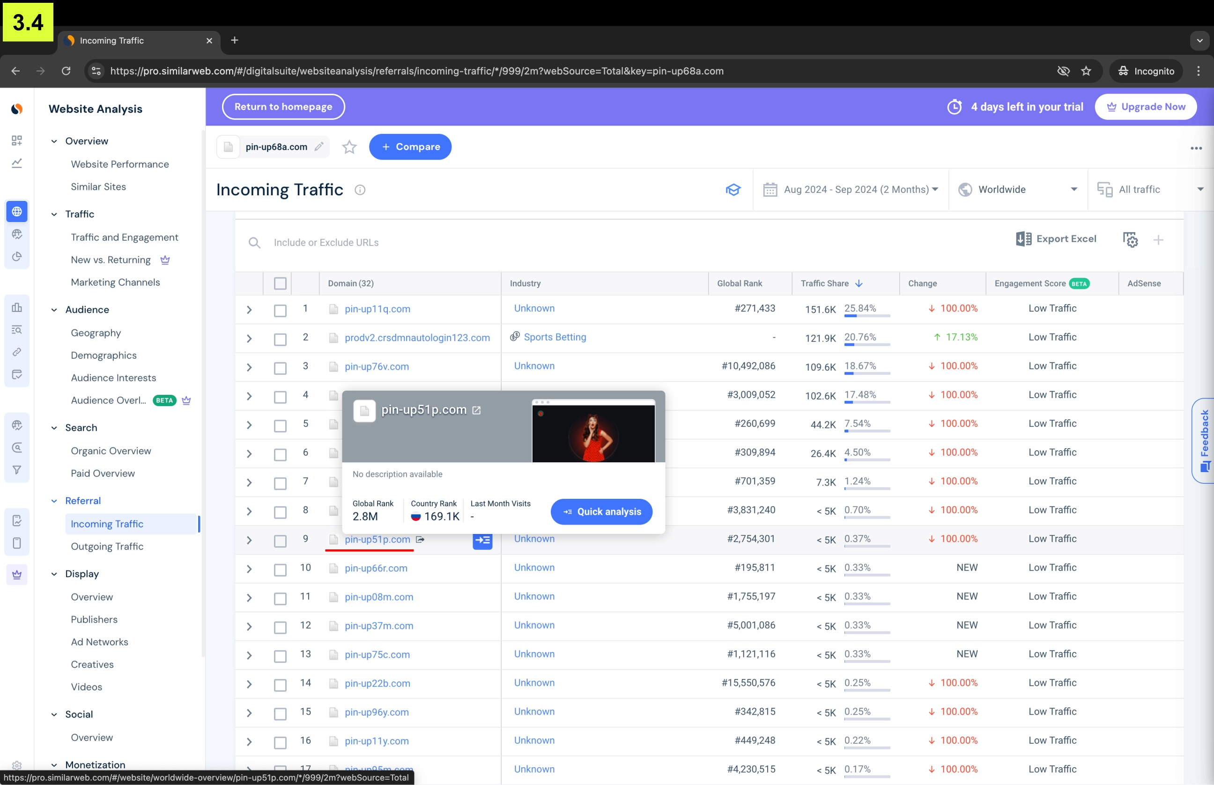Check the select-all checkbox in table header
1214x785 pixels.
(280, 283)
